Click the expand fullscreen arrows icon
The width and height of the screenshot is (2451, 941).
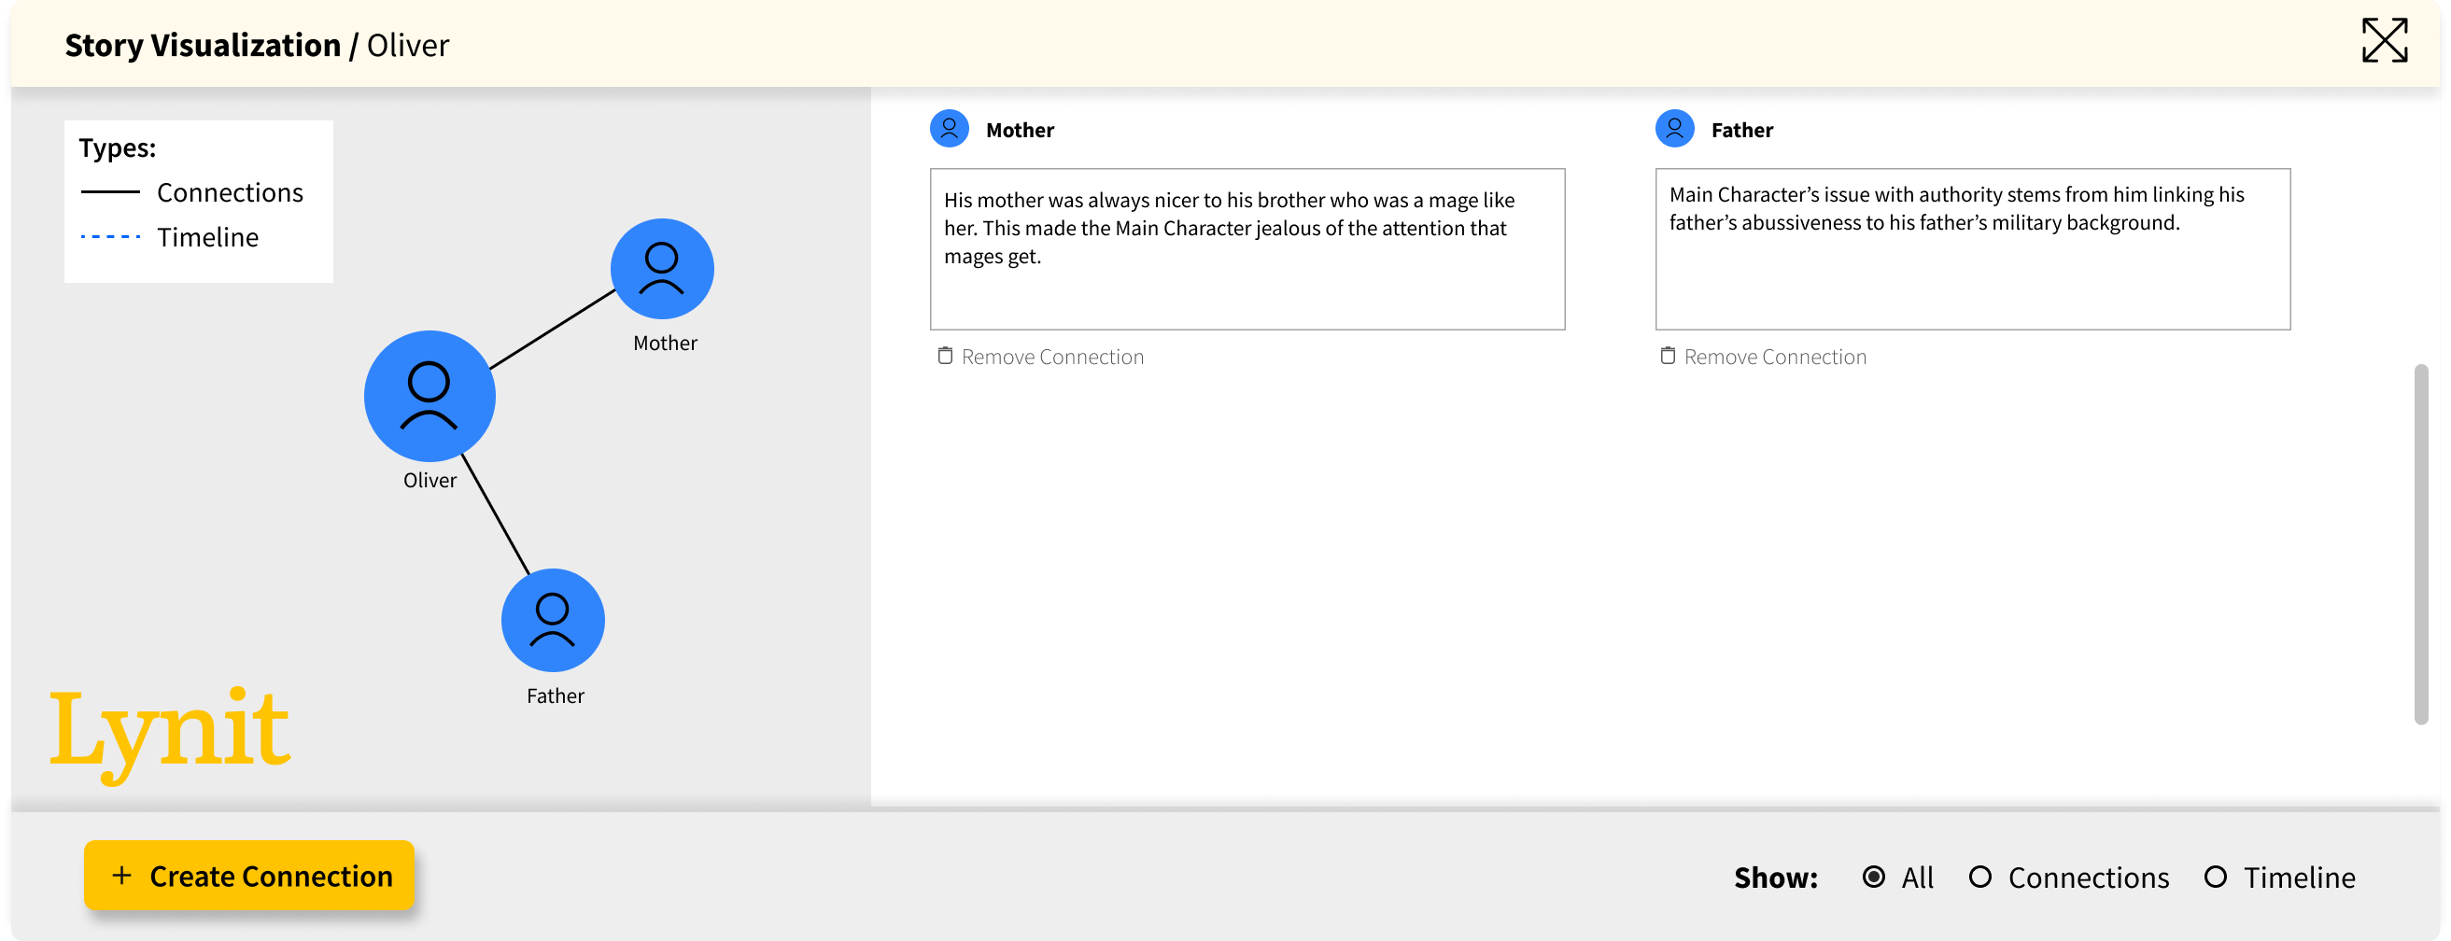(x=2385, y=41)
